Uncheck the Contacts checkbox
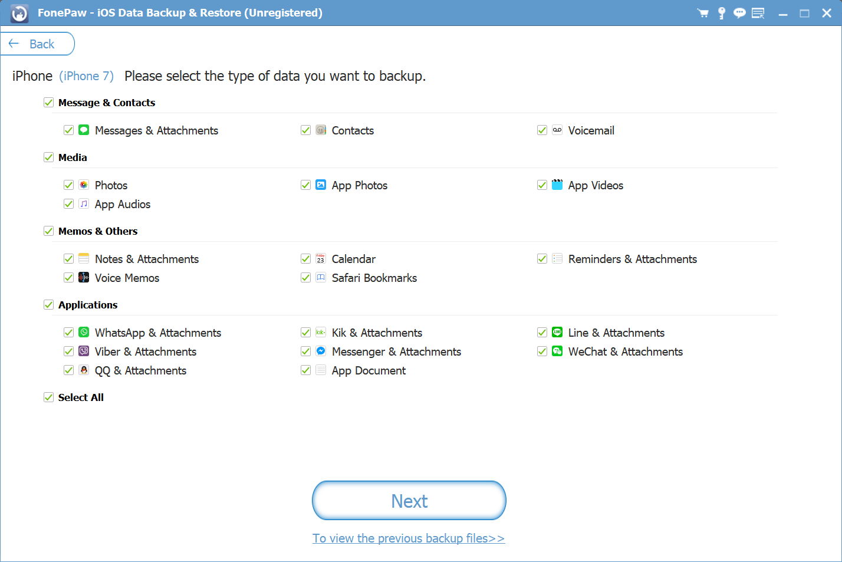This screenshot has width=842, height=562. click(305, 130)
